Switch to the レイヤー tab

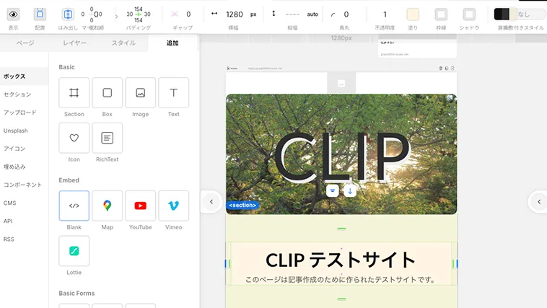coord(74,43)
